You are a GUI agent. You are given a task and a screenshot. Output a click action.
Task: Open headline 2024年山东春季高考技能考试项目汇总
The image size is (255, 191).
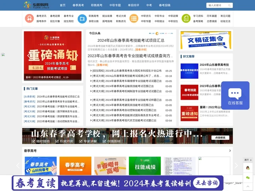[131, 40]
